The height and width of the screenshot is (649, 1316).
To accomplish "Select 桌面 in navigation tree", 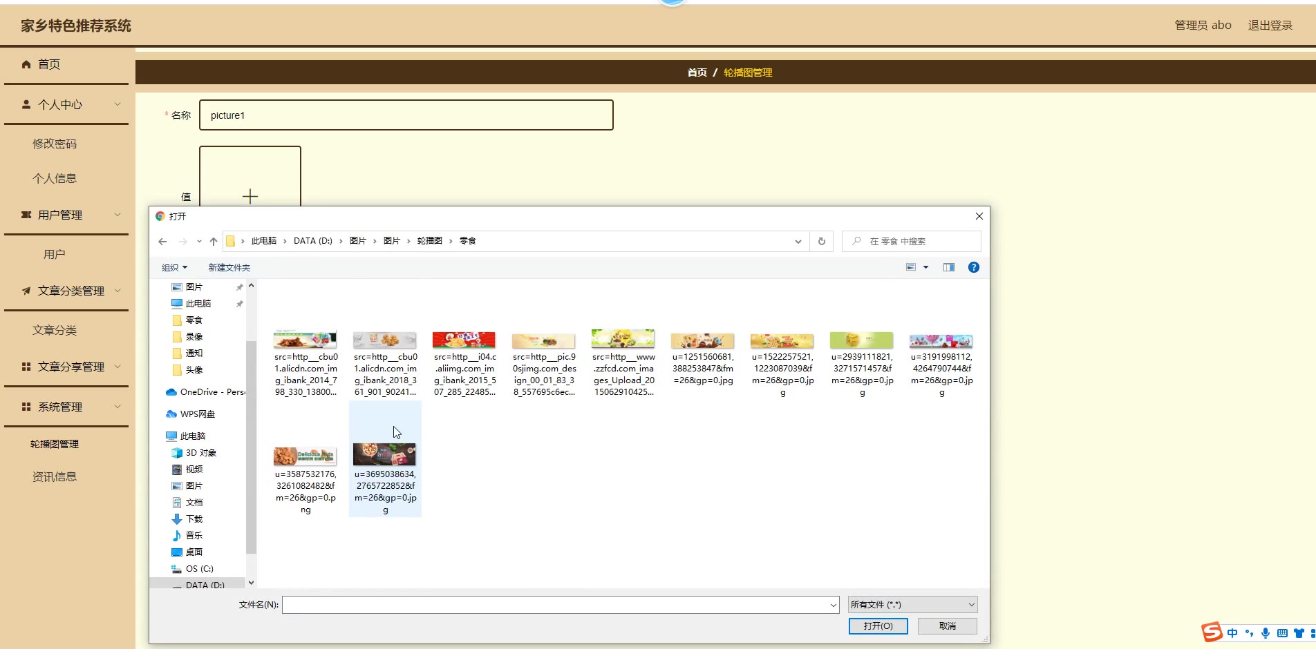I will pos(187,552).
